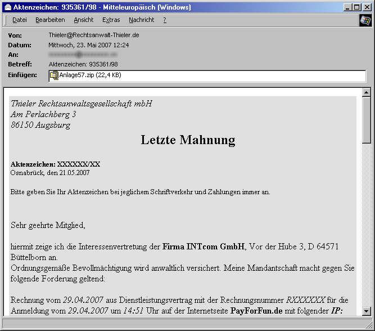Click the bold text Firma INTcom GmbH
This screenshot has width=375, height=331.
(204, 247)
